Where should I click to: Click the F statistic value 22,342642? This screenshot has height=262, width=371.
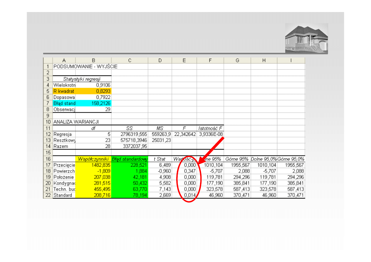pyautogui.click(x=184, y=134)
